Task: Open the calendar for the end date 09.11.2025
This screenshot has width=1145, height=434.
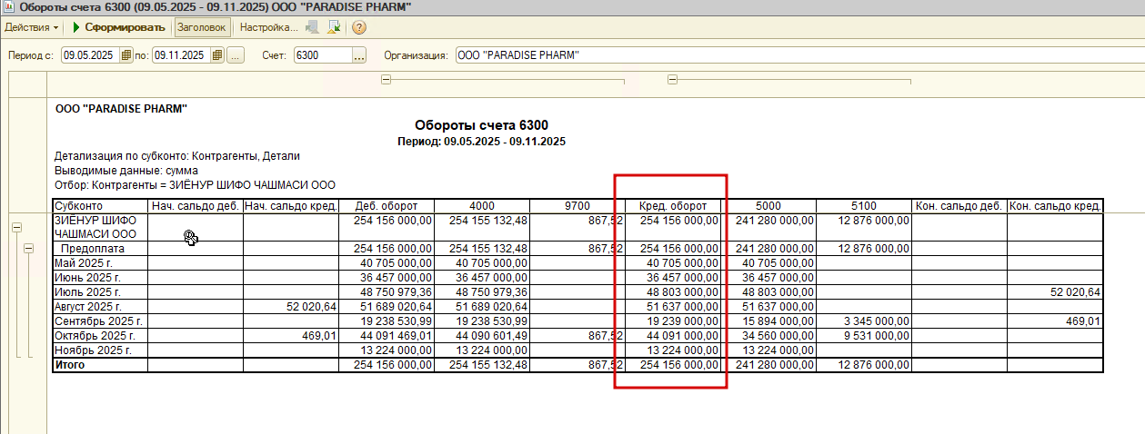Action: (217, 55)
